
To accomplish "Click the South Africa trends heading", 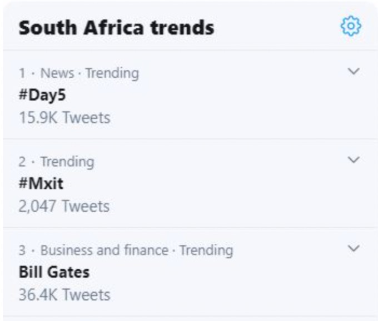I will click(x=116, y=28).
